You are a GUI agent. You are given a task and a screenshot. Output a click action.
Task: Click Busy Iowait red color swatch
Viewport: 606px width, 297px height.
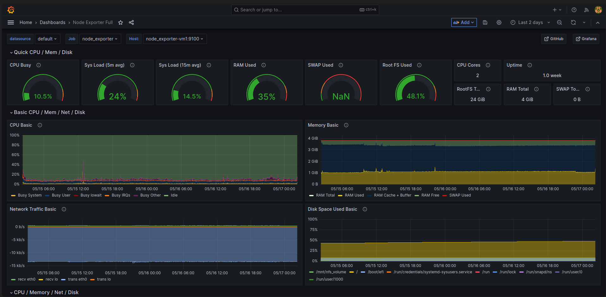pyautogui.click(x=76, y=196)
